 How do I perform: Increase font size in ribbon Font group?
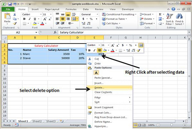coord(45,19)
